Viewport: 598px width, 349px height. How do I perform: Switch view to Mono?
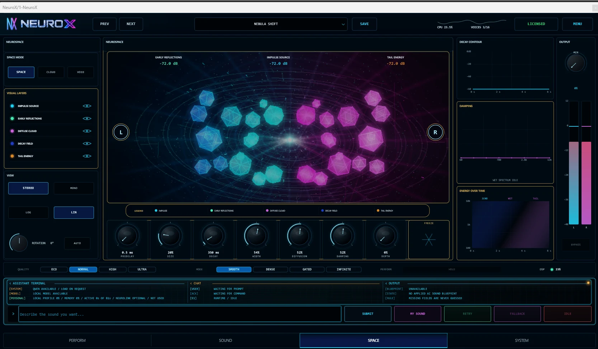pyautogui.click(x=74, y=188)
